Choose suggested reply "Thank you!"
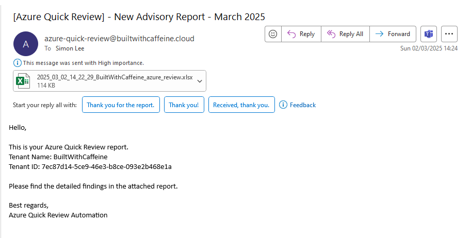 [184, 105]
